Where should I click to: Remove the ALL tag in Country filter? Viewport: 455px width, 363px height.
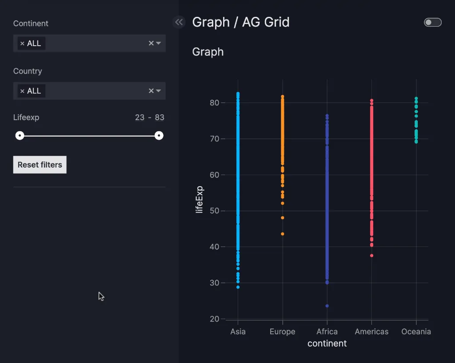pyautogui.click(x=22, y=91)
